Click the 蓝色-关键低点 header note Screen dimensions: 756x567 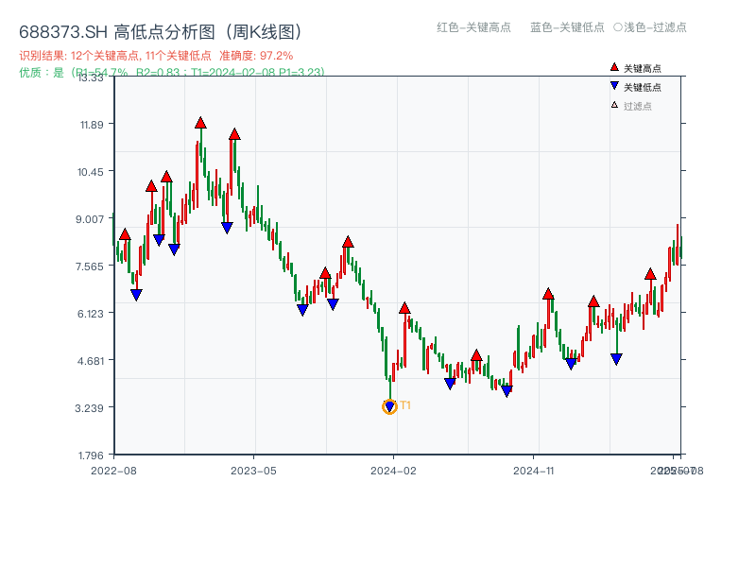coord(567,27)
